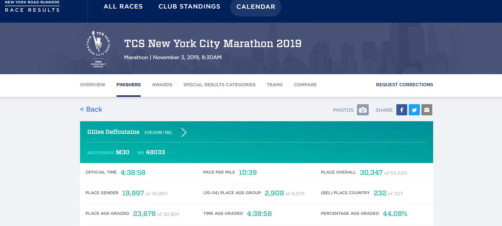Viewport: 502px width, 226px height.
Task: Click place overall value 30,347
Action: (371, 172)
